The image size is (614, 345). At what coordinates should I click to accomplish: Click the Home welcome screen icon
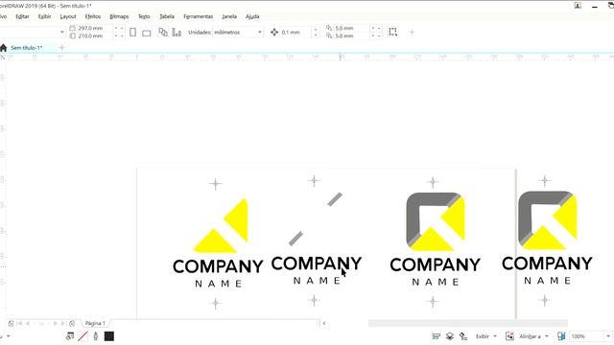tap(4, 48)
